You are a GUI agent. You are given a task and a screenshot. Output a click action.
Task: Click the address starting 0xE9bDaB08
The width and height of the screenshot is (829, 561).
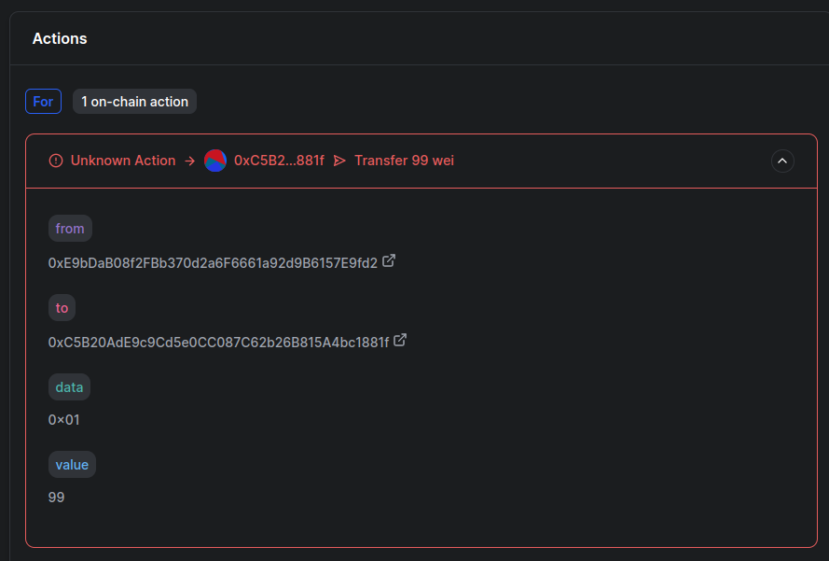coord(213,262)
